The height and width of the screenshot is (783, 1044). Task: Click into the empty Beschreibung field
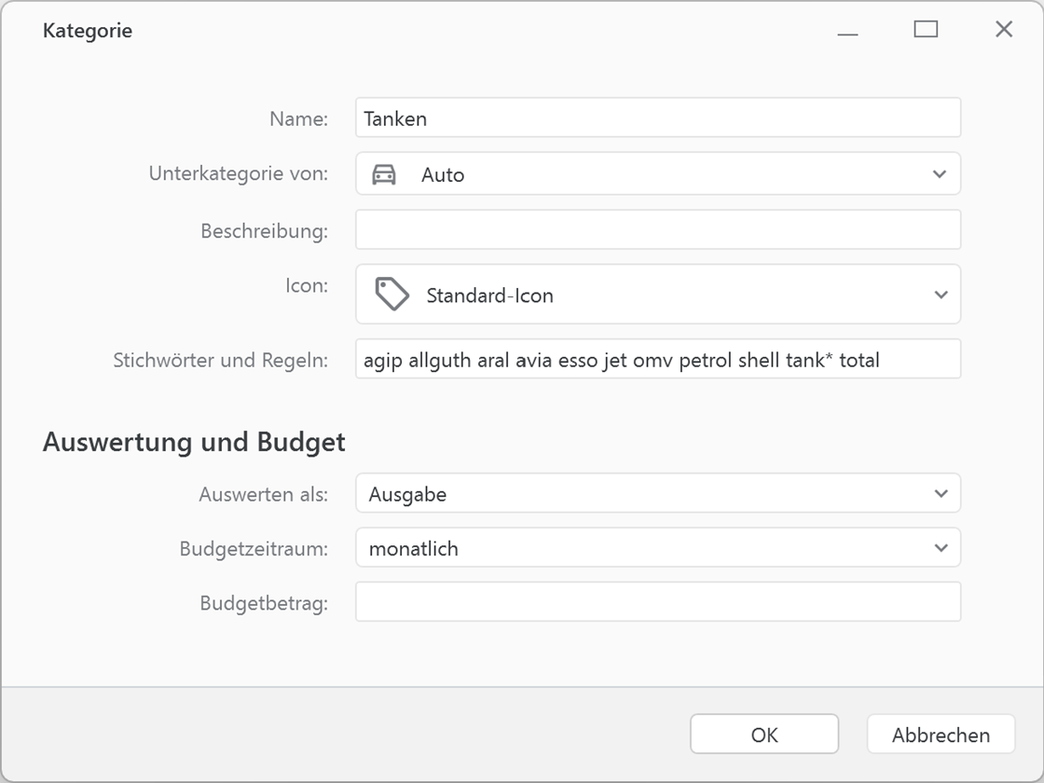pos(657,229)
